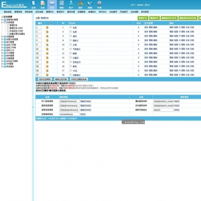201x201 pixels.
Task: Click the folder icon in row ID 15
Action: [x=47, y=62]
